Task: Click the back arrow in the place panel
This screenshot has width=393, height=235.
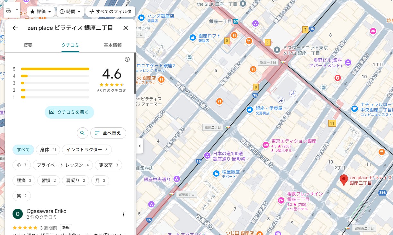Action: tap(15, 28)
